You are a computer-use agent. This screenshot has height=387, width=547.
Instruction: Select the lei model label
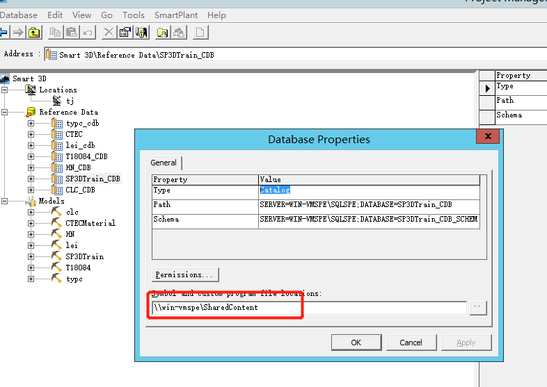[x=72, y=245]
